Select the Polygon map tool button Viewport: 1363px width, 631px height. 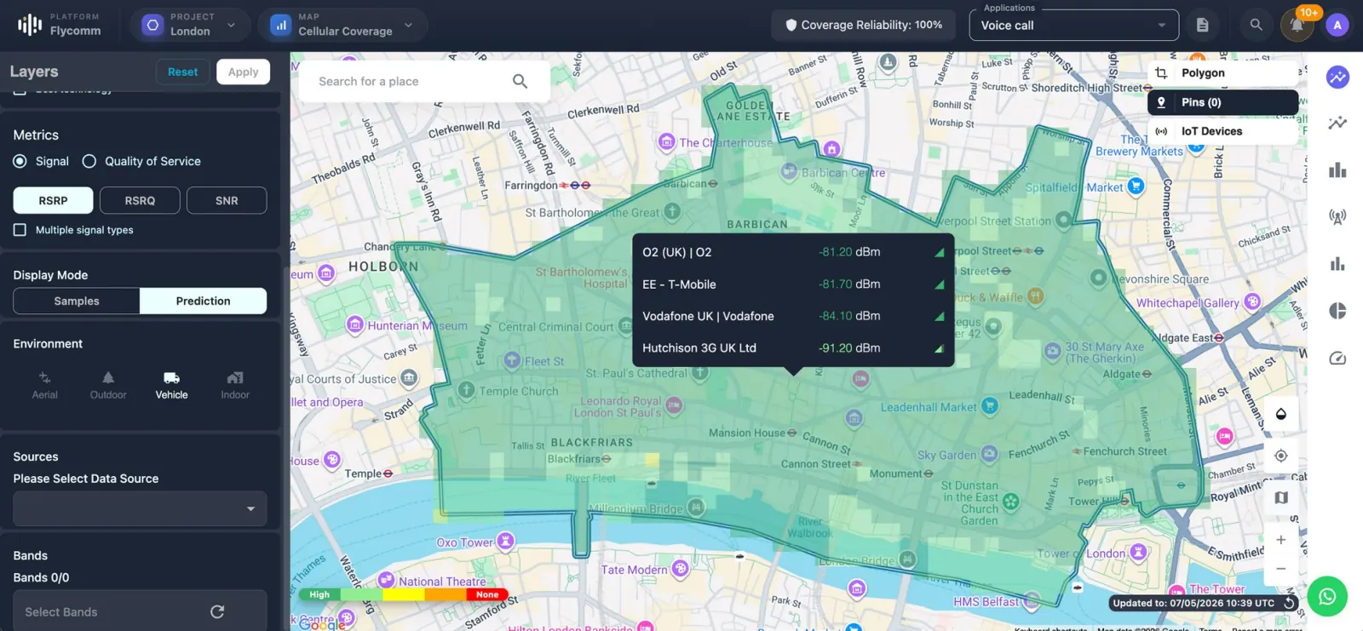click(x=1222, y=73)
